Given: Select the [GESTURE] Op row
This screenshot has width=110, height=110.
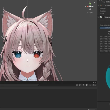Looking at the screenshot, I should tap(105, 39).
